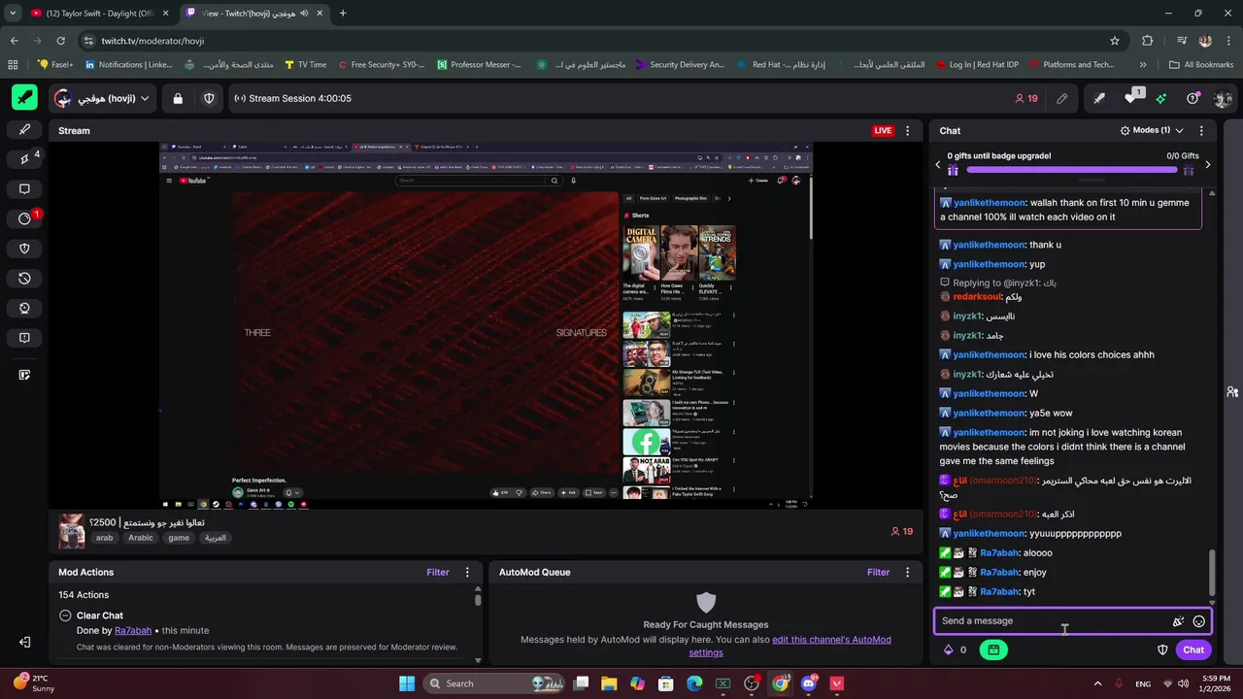Open the layout edit icon in the sidebar

[24, 375]
